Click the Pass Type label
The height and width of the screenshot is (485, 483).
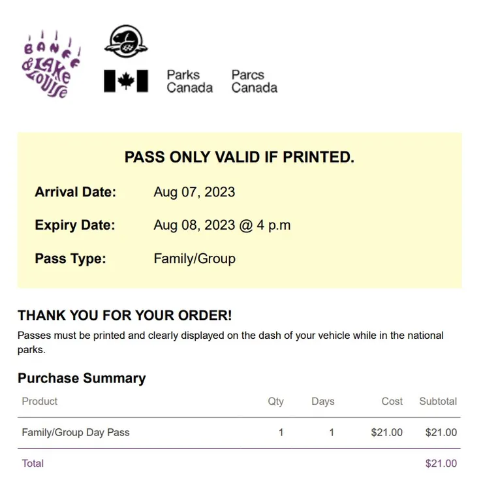pos(70,258)
